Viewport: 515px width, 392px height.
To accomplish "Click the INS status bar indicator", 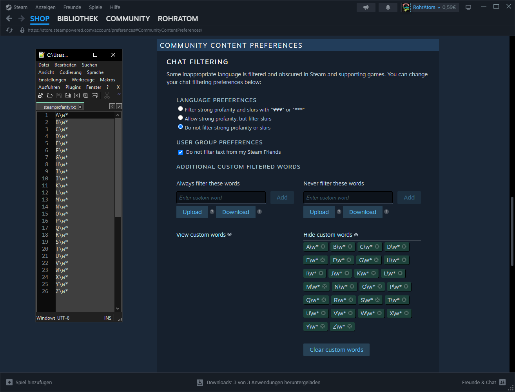I will [x=108, y=318].
